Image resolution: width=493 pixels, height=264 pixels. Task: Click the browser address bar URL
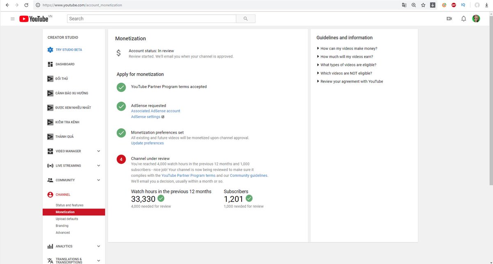tap(82, 5)
